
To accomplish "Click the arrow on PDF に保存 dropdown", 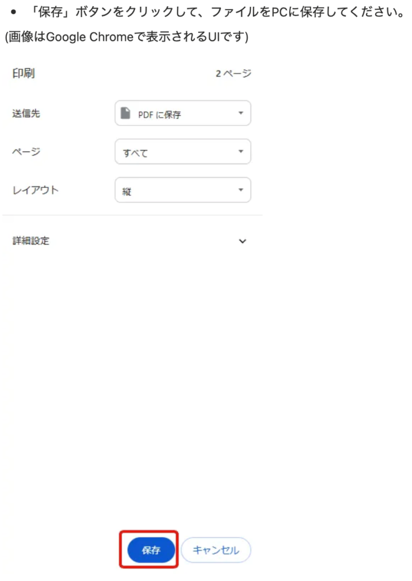I will click(241, 113).
